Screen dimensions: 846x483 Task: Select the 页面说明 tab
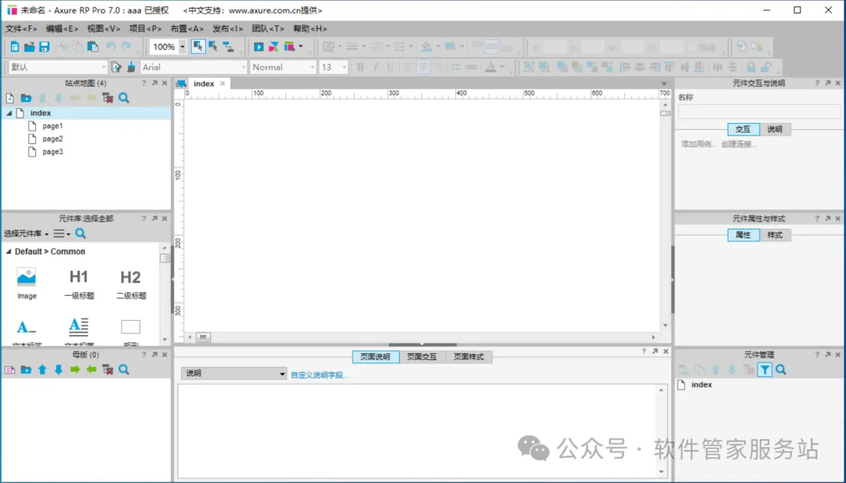pos(375,357)
